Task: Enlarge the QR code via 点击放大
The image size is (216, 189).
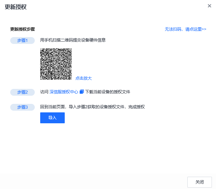Action: coord(83,78)
